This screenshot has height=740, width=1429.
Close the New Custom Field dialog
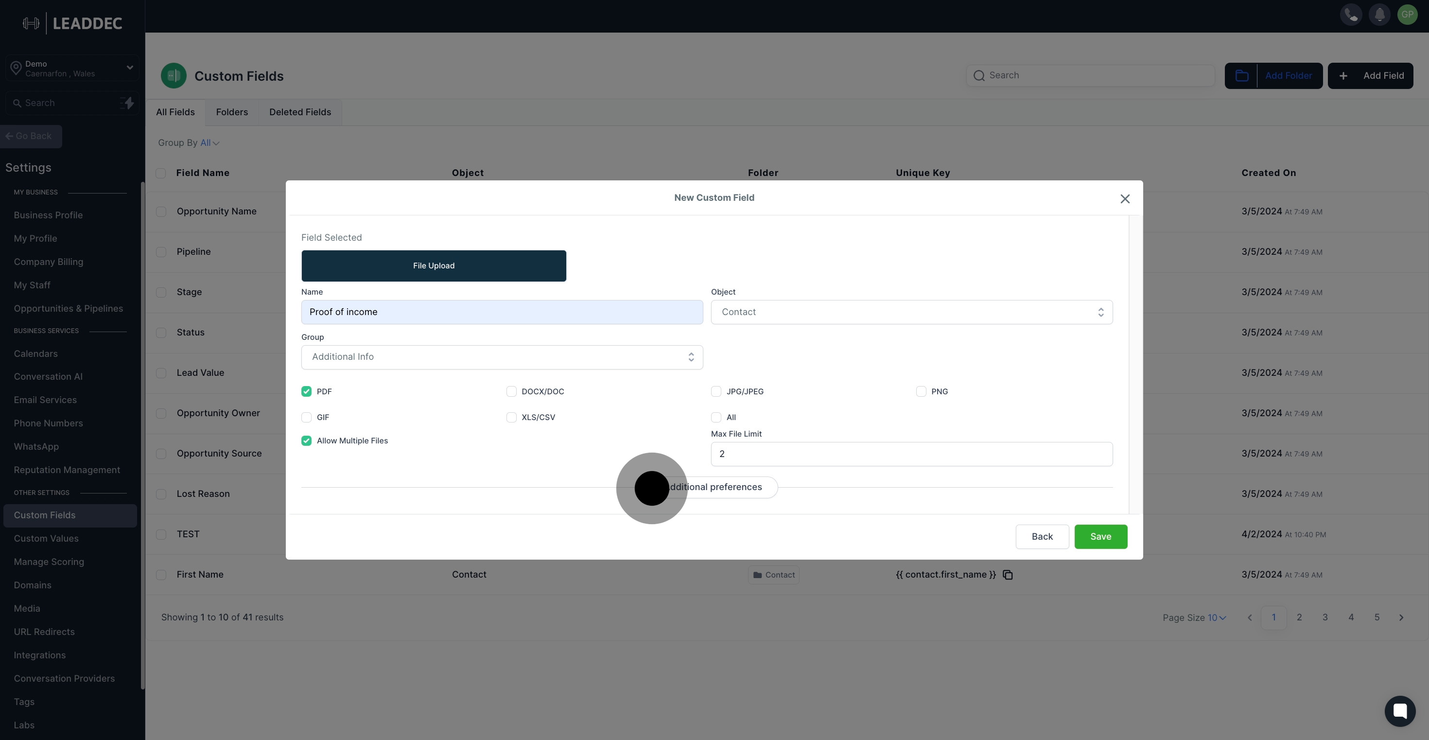pos(1124,198)
